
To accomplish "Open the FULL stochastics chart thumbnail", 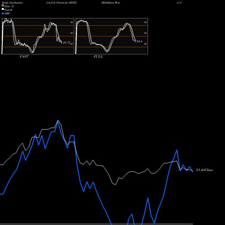I will coord(112,36).
